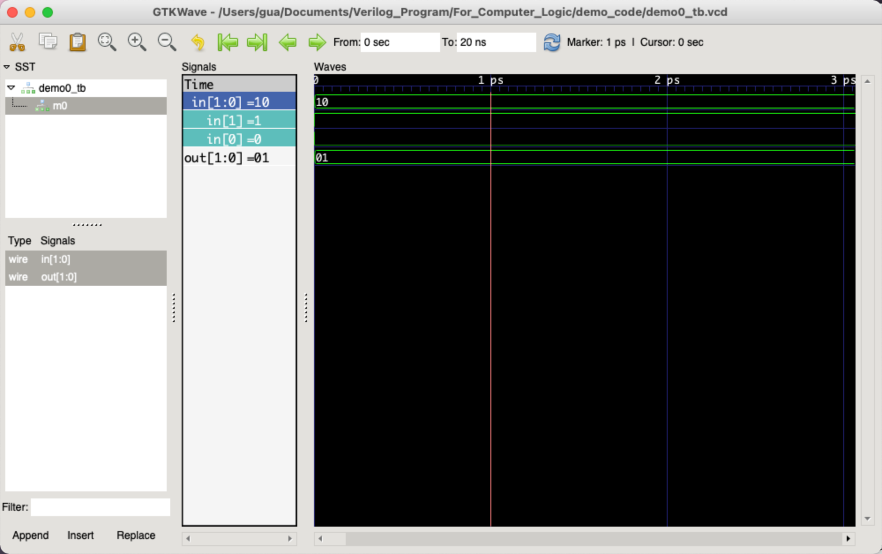
Task: Select the in[0] =0 signal row
Action: pyautogui.click(x=239, y=139)
